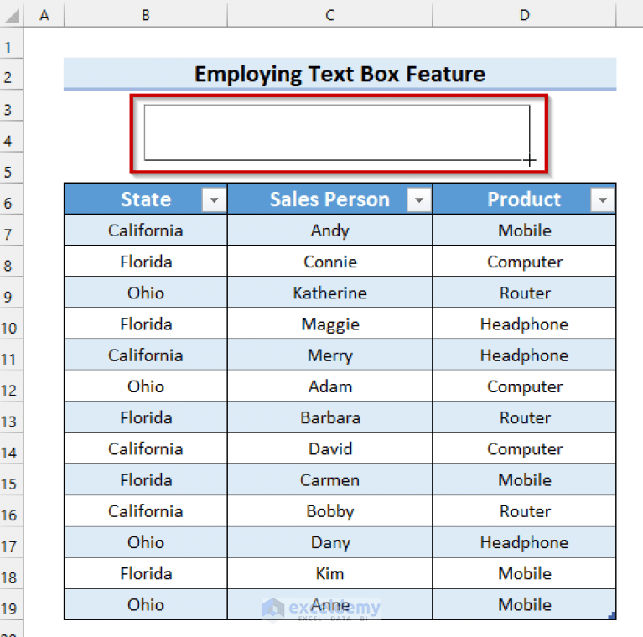Select row 10 header

coord(11,324)
